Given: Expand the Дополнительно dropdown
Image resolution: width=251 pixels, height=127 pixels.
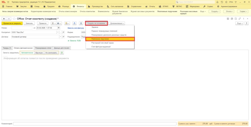Looking at the screenshot, I should pos(117,23).
